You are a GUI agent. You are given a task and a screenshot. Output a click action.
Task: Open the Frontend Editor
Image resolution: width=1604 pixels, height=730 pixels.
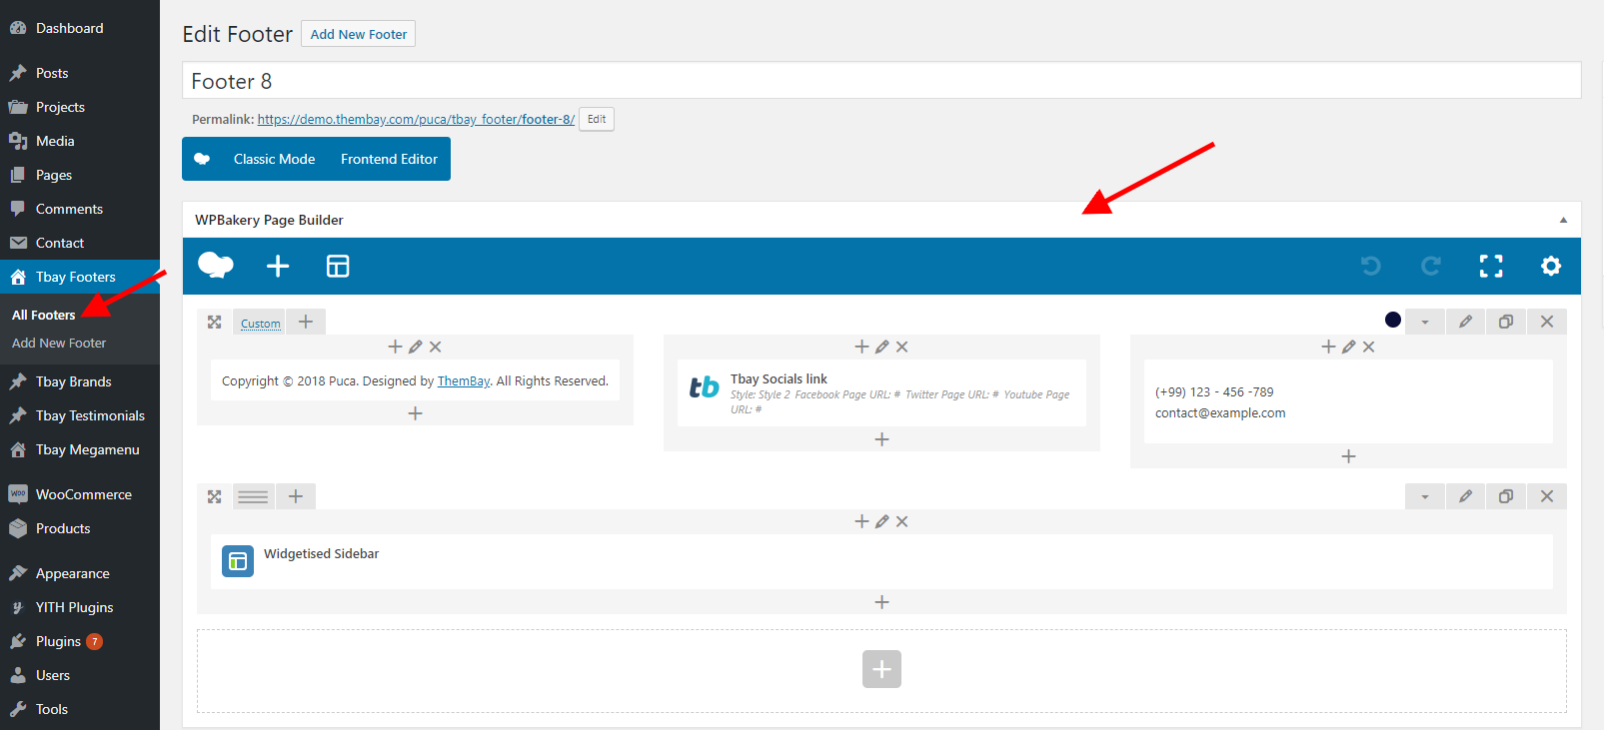389,159
